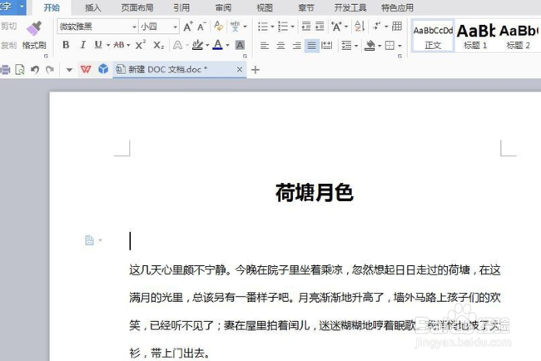Screen dimensions: 541x361
Task: Switch to the 插入 (Insert) tab
Action: pos(93,7)
